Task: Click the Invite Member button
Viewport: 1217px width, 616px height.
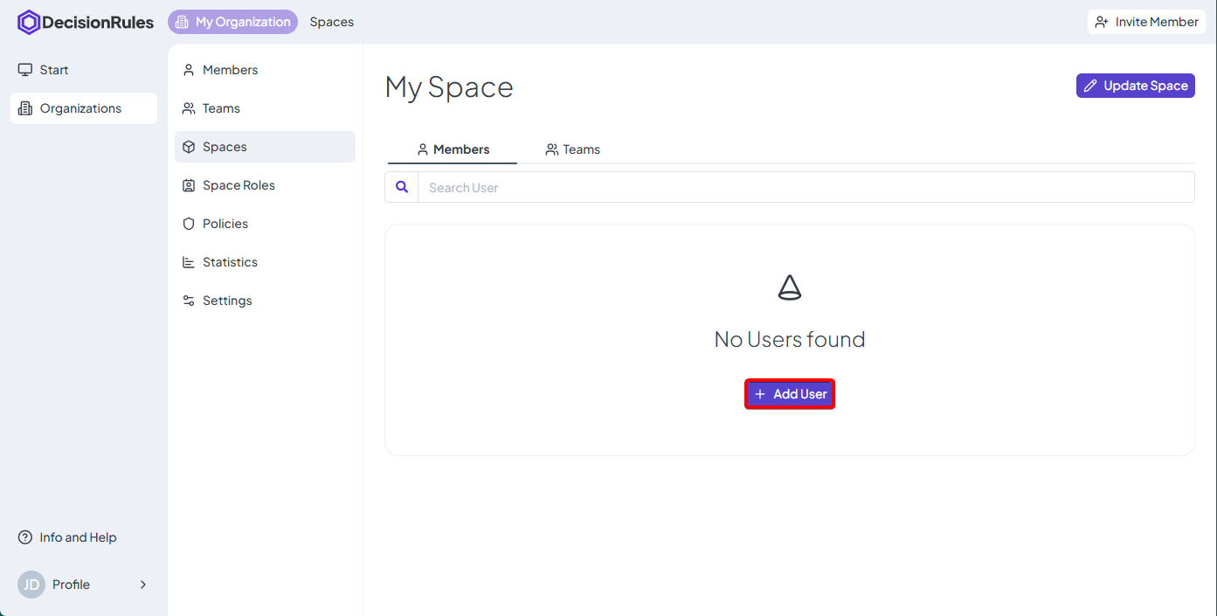Action: pyautogui.click(x=1146, y=22)
